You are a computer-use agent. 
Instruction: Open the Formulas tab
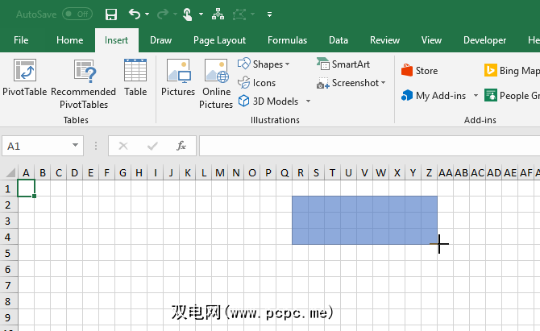point(287,40)
